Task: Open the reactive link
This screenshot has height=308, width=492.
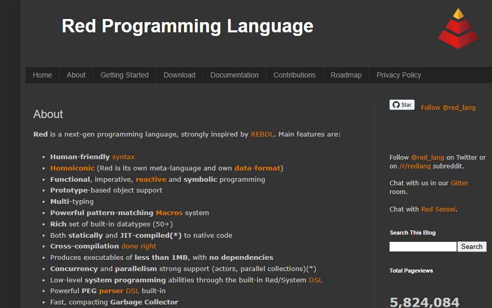Action: 151,180
